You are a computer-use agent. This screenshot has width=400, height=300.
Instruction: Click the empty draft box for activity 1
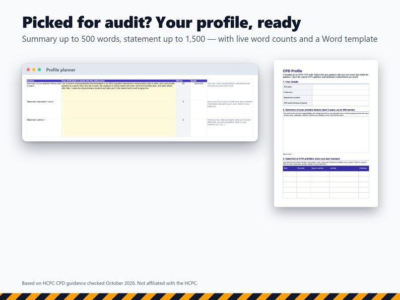[118, 127]
